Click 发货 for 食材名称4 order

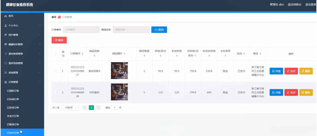tap(291, 71)
